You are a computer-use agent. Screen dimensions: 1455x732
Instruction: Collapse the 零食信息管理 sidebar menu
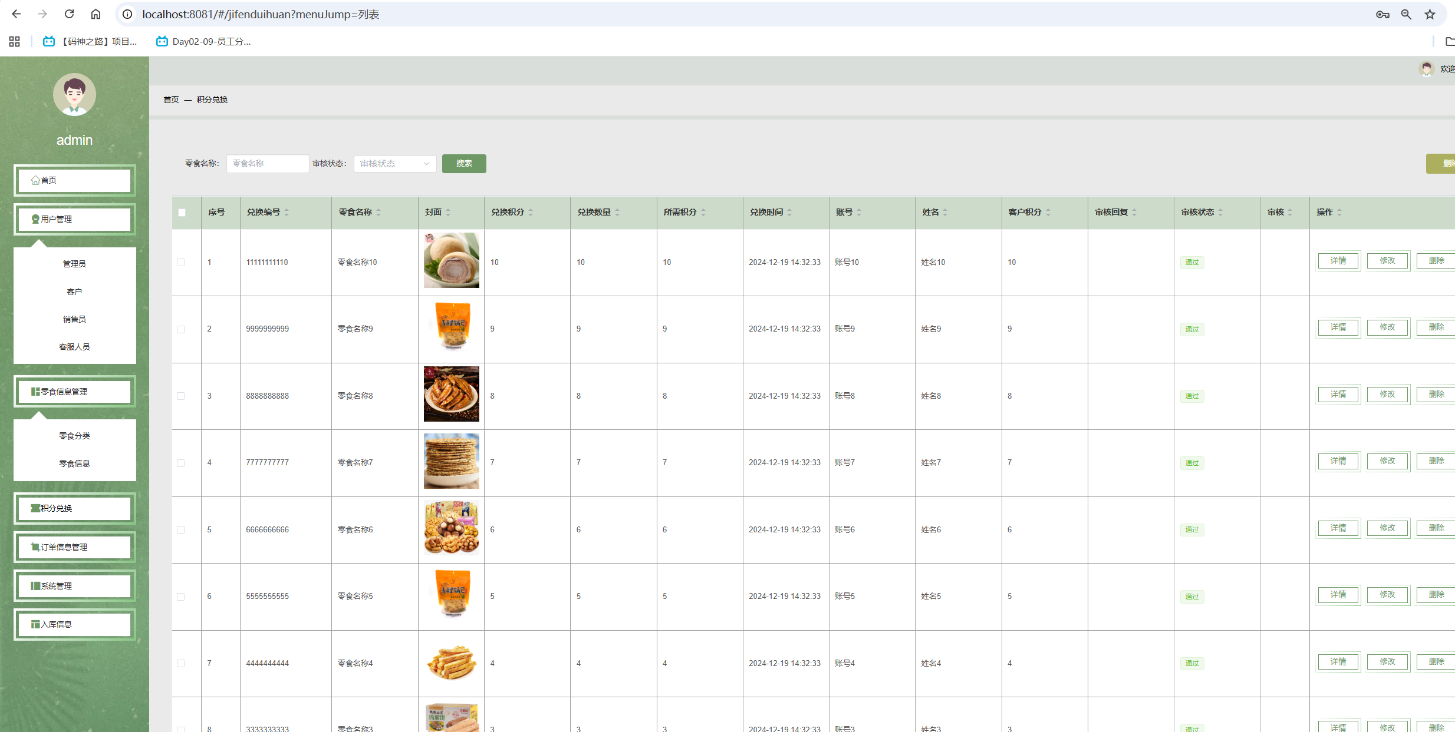click(x=74, y=392)
